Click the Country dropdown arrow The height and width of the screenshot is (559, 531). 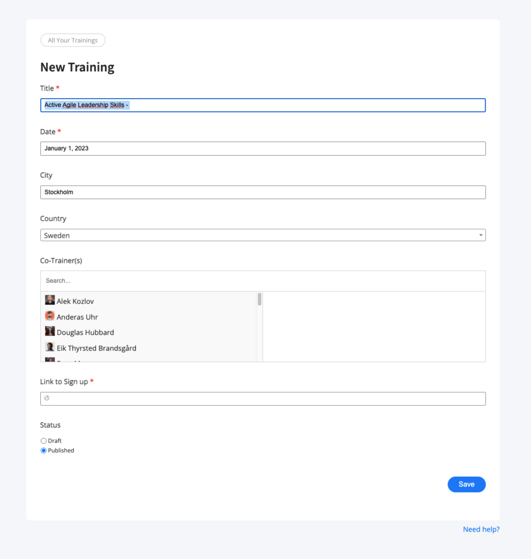tap(481, 235)
